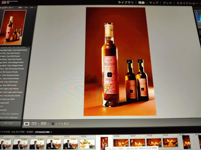Open the dropdown arrow after the Y|Y icon

(48, 124)
